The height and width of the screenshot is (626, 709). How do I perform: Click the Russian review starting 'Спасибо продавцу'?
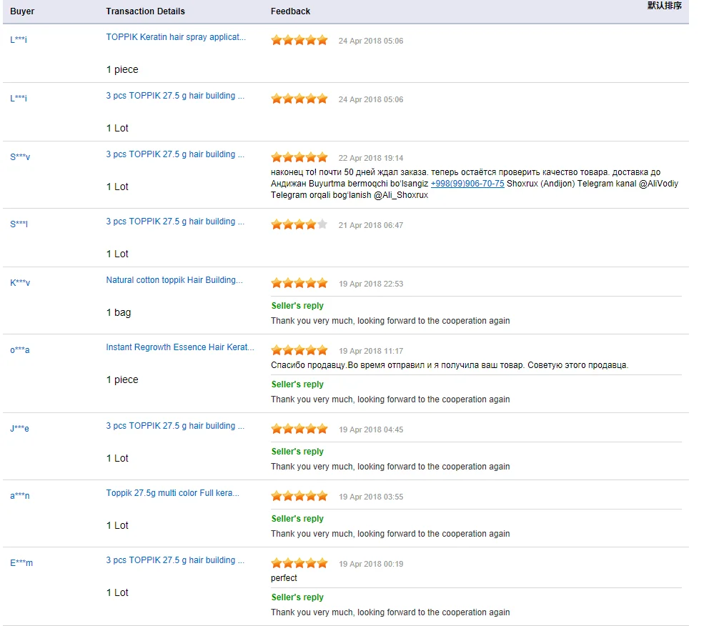(x=450, y=365)
